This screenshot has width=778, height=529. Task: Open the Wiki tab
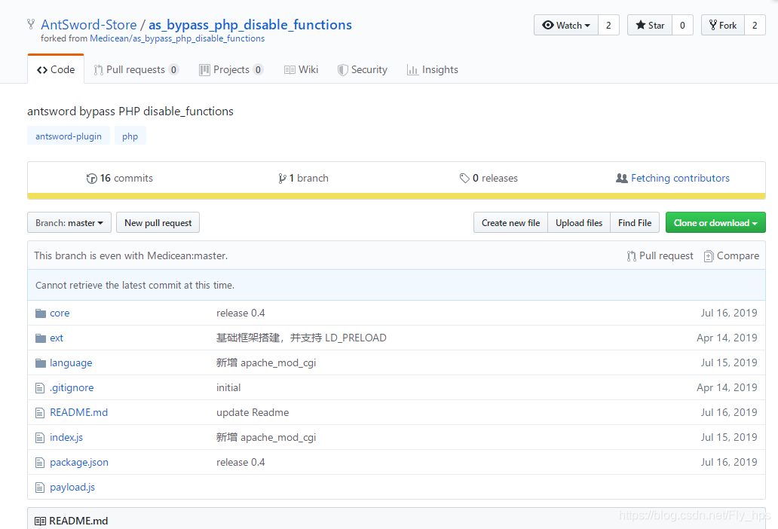302,70
